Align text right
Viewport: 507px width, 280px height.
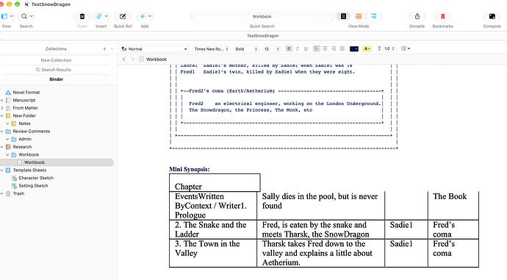pos(334,49)
